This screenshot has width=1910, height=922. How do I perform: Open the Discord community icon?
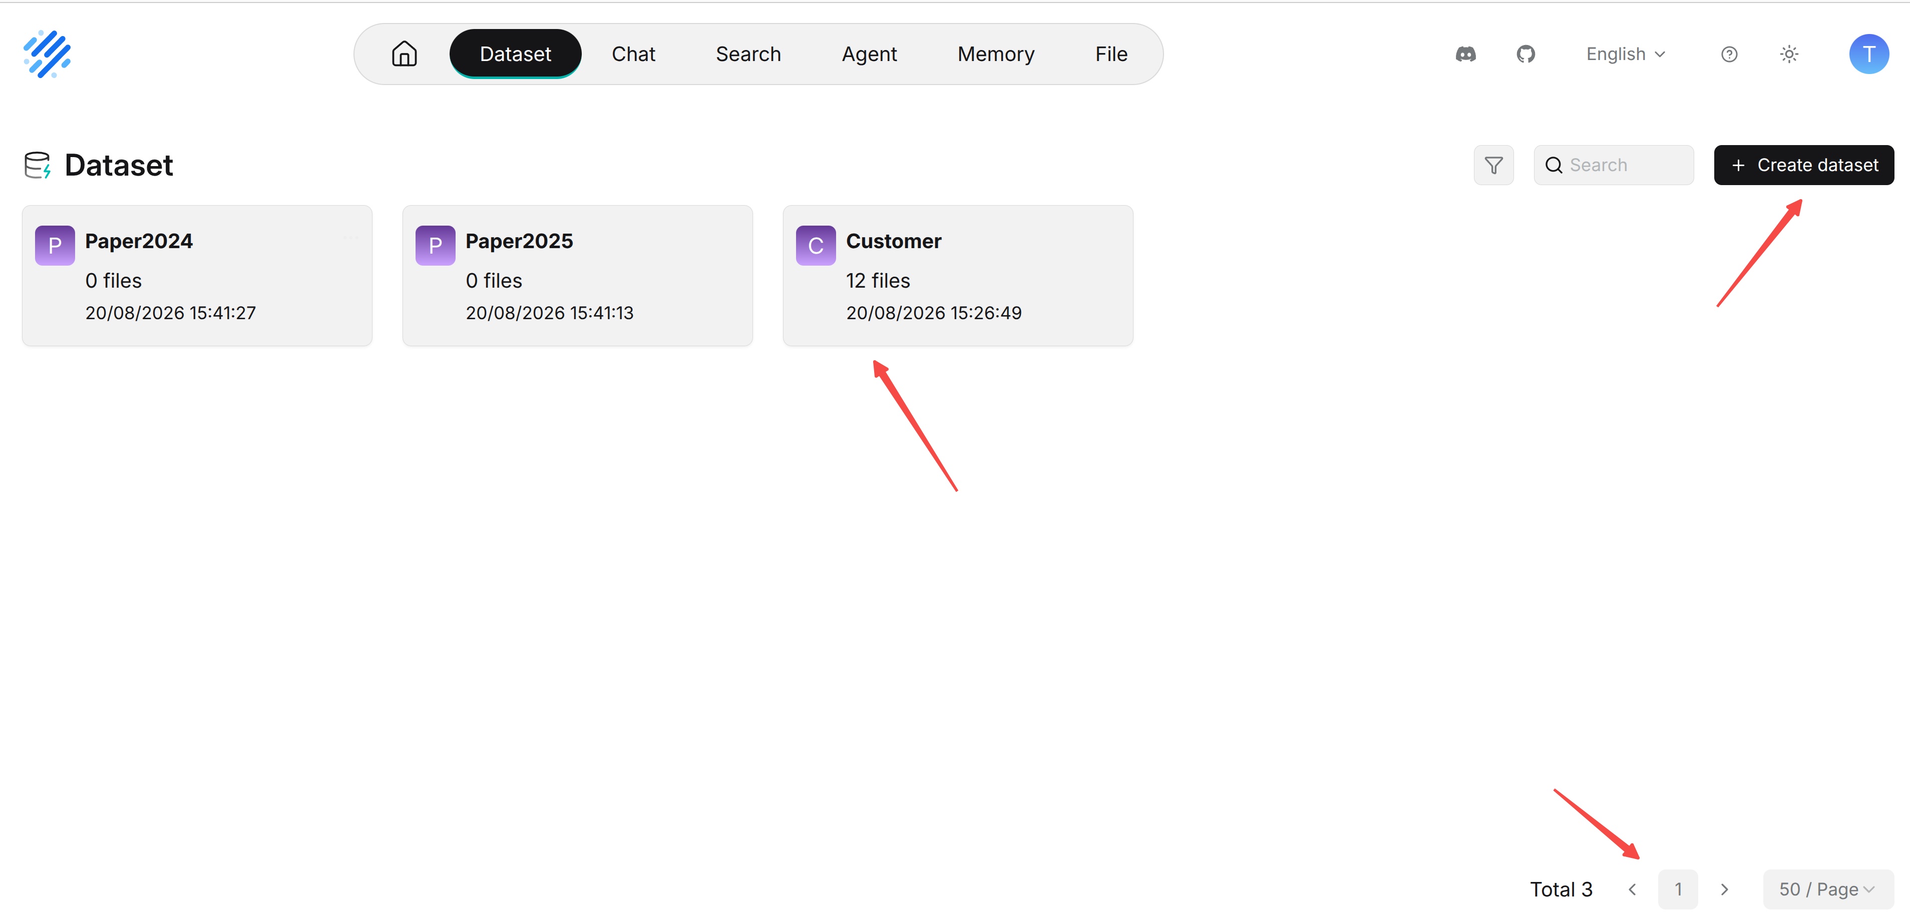1465,54
